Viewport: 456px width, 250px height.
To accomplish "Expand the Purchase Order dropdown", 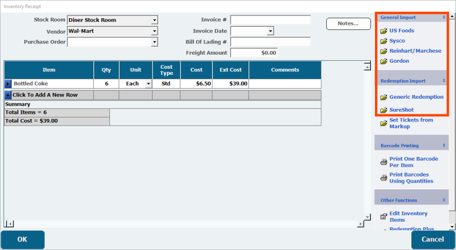I will click(155, 43).
